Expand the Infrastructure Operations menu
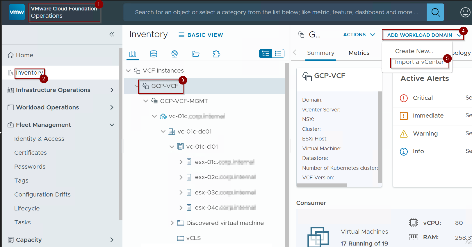The image size is (472, 247). (112, 90)
